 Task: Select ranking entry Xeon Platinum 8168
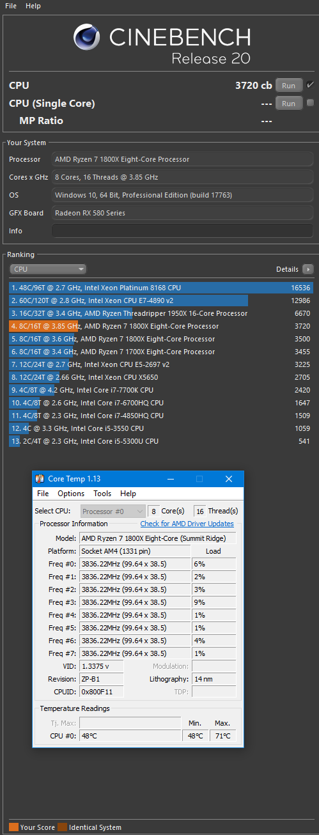(x=161, y=288)
